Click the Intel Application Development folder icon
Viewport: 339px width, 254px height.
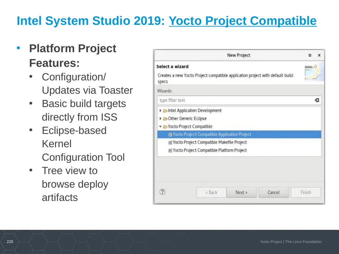point(165,110)
